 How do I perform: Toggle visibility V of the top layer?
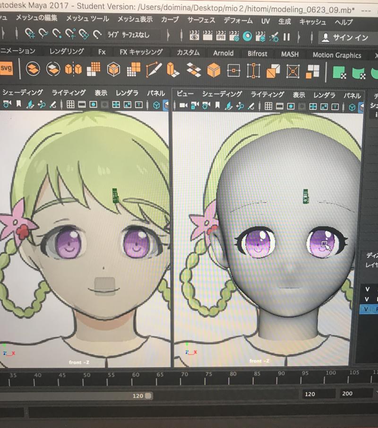coord(367,289)
